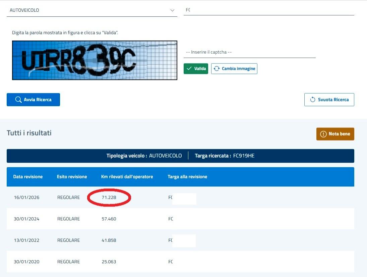Click the "Tutti i risultati" heading
Viewport: 367px width, 277px height.
pos(29,133)
